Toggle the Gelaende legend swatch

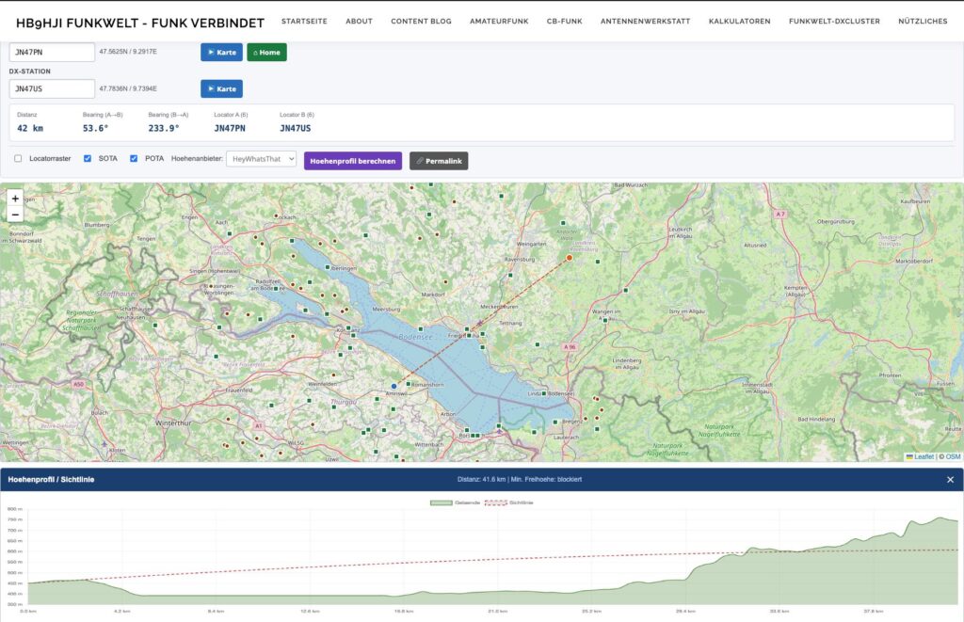[441, 502]
